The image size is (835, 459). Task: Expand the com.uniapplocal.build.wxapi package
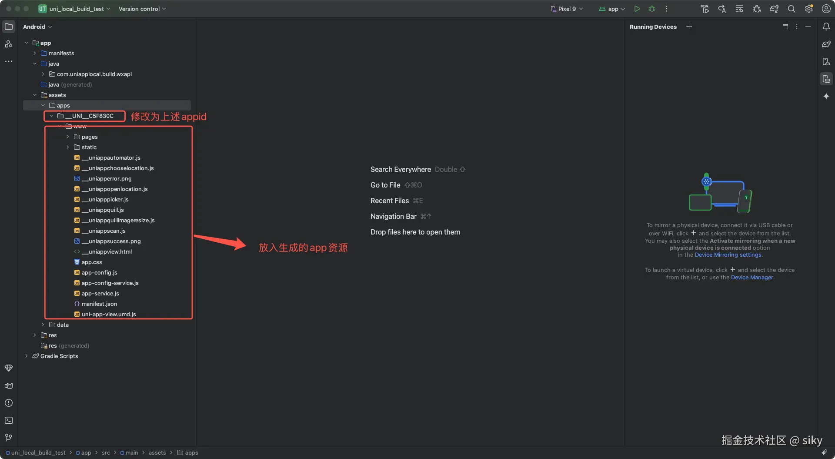click(43, 74)
